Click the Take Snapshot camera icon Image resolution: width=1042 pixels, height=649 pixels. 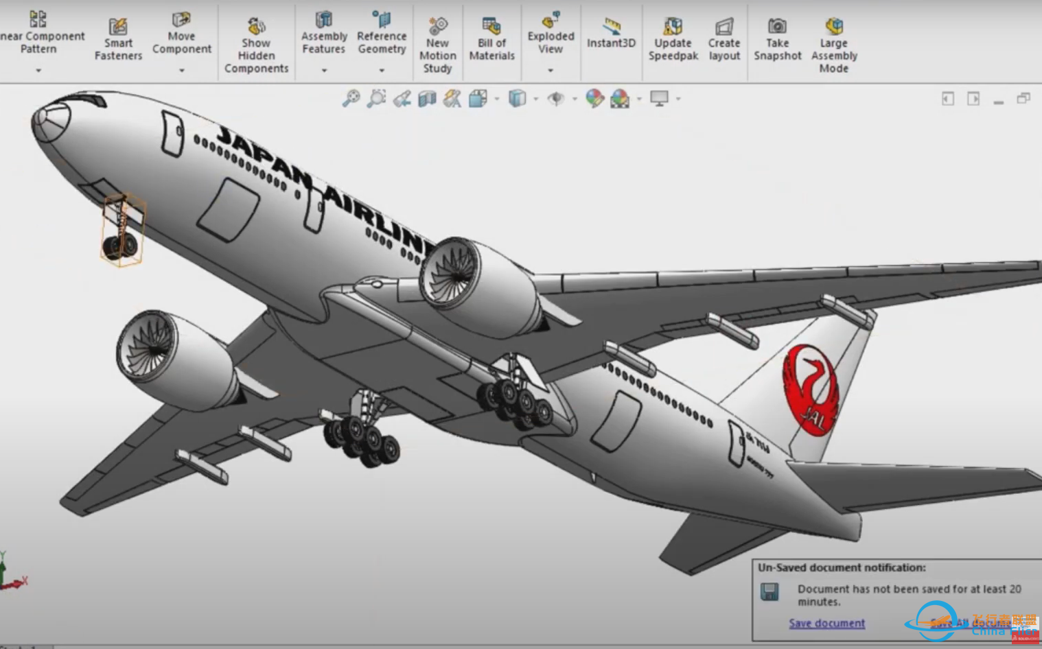pyautogui.click(x=777, y=26)
